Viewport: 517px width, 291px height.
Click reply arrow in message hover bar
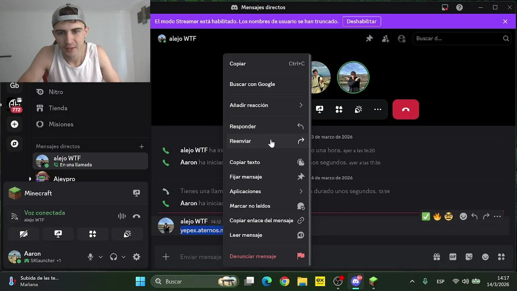tap(475, 217)
